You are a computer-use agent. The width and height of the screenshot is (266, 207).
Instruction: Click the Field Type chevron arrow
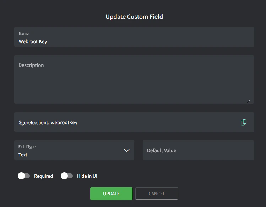coord(127,150)
